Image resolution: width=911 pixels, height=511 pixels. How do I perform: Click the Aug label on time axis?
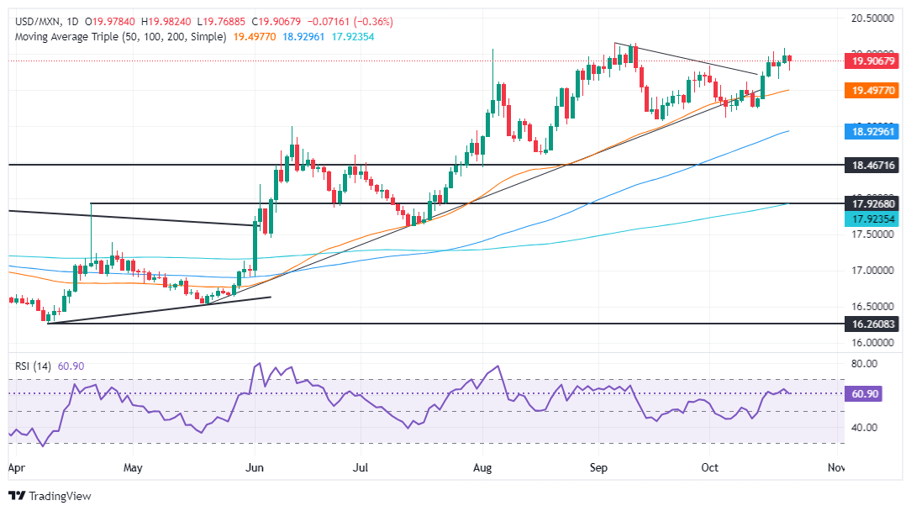point(482,467)
